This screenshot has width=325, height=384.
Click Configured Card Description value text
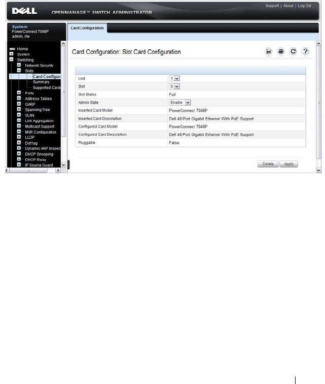(211, 135)
